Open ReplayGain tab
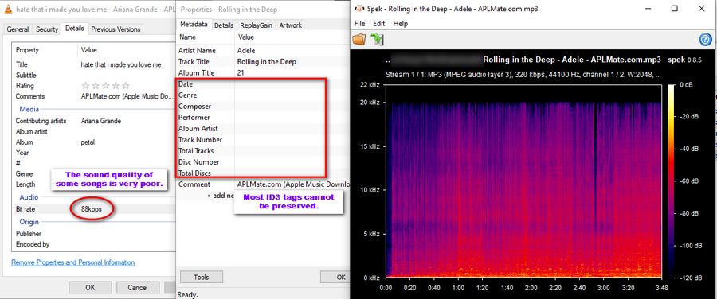The height and width of the screenshot is (299, 717). click(x=256, y=25)
